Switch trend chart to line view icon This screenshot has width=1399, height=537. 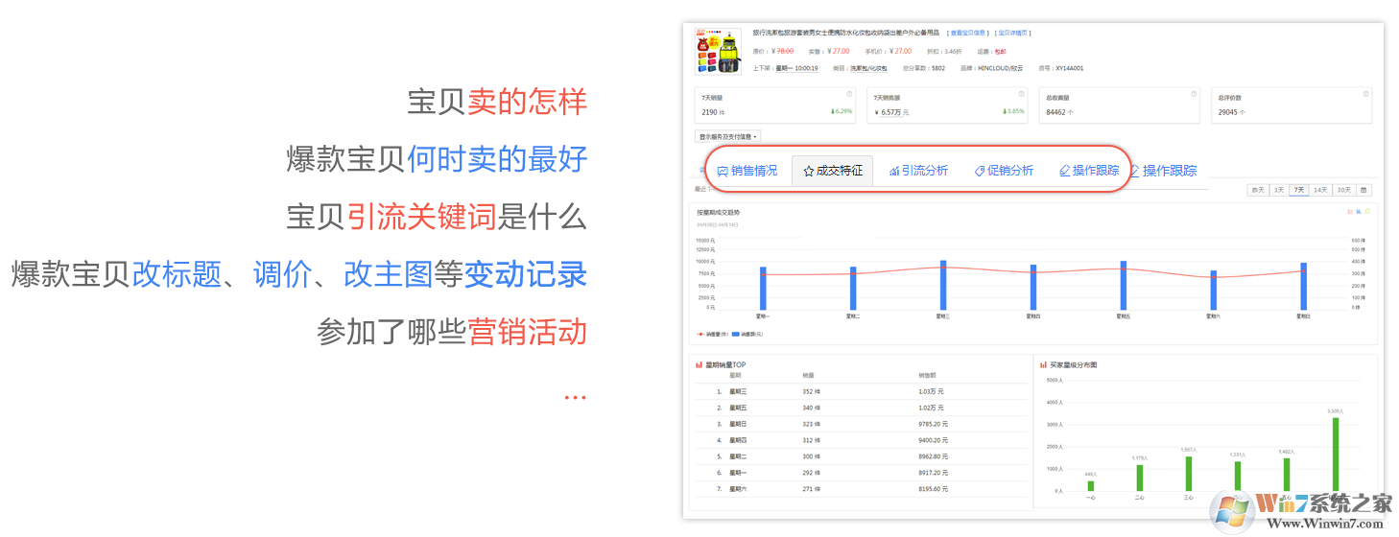pos(1350,211)
